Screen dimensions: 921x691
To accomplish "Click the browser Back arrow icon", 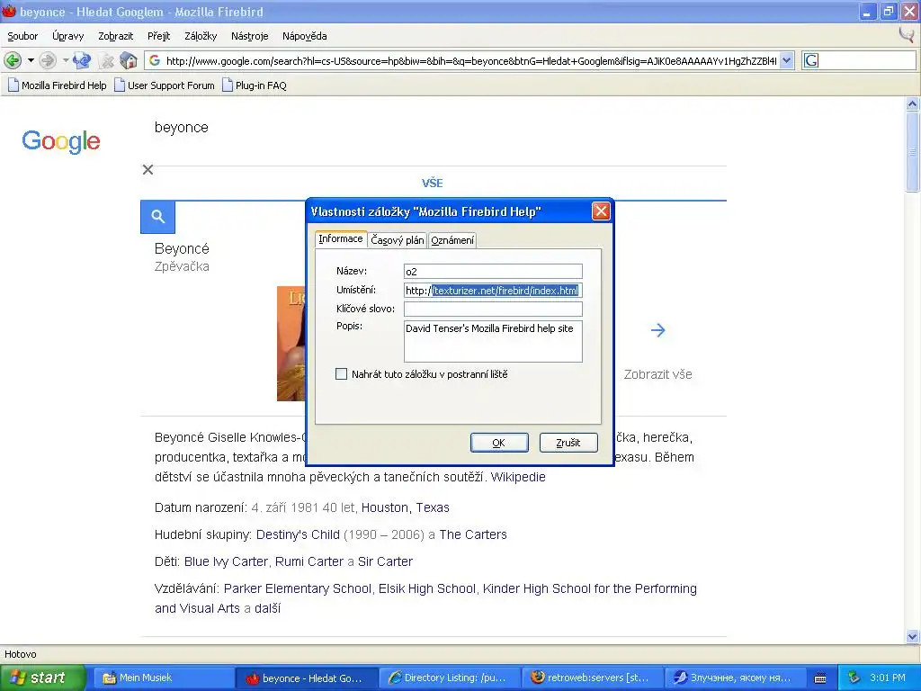I will (x=13, y=60).
